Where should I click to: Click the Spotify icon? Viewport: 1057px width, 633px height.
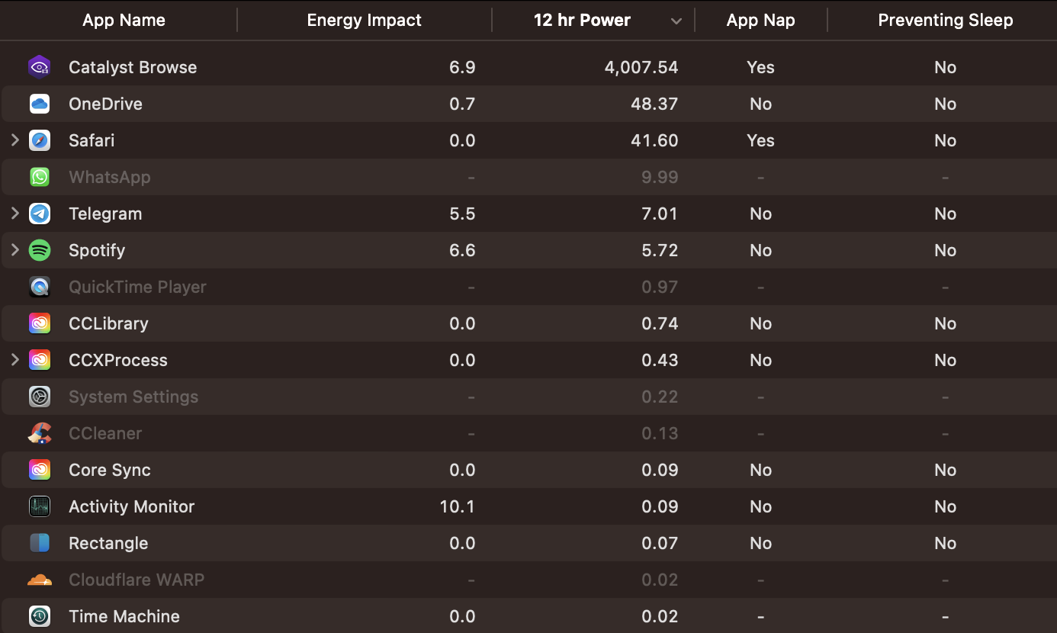pos(40,250)
